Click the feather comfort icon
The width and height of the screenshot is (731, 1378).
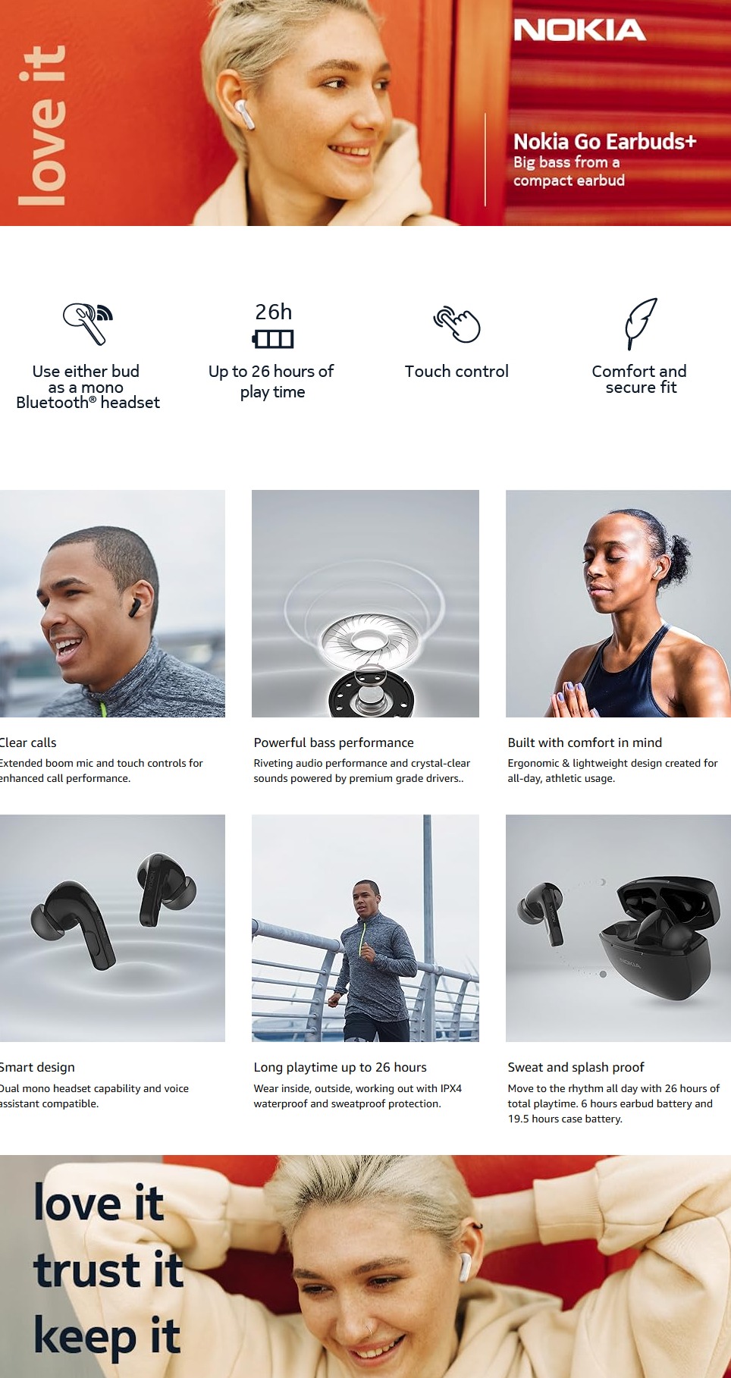tap(641, 324)
